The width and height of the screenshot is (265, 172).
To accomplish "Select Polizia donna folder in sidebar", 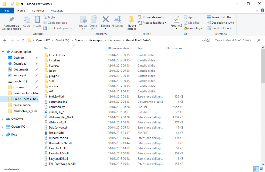I will [22, 105].
